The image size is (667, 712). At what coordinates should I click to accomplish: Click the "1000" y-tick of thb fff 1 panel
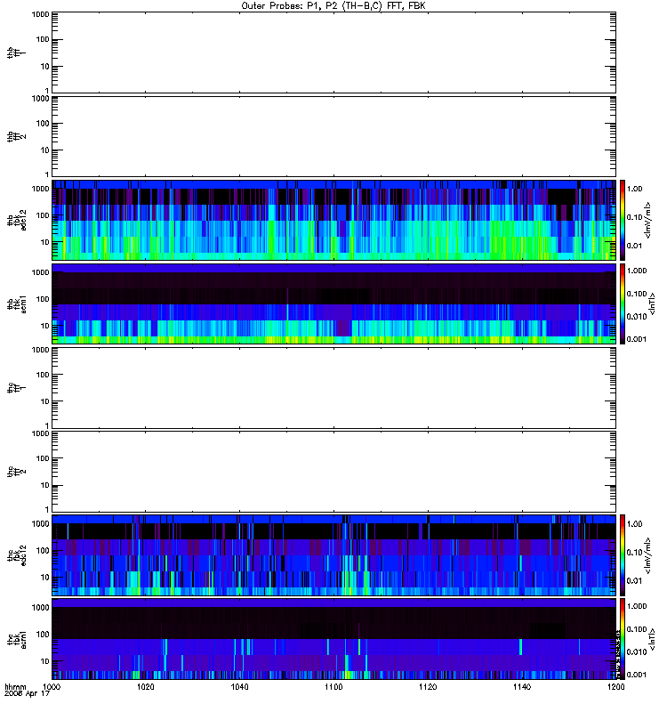click(x=40, y=14)
